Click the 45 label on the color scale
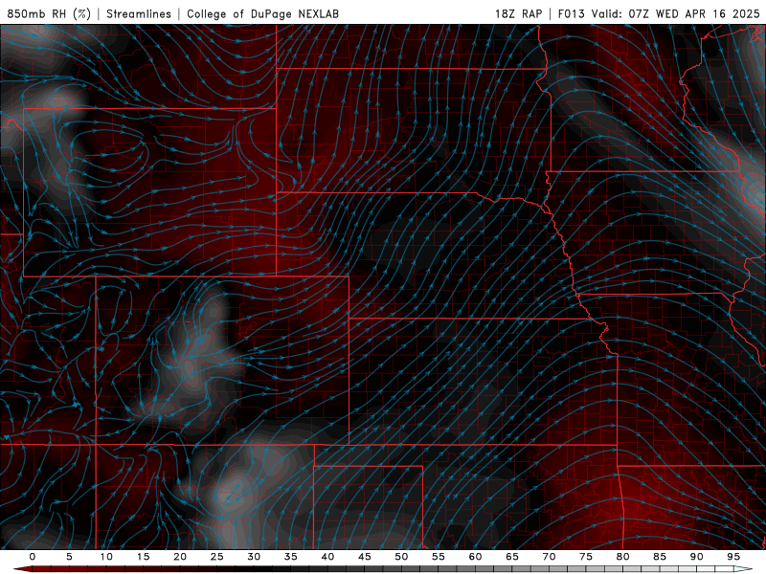Screen dimensions: 766x574 (x=365, y=557)
